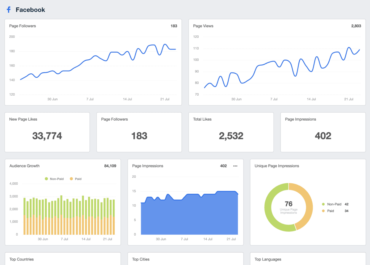Click the Total Likes value 2,532
370x265 pixels.
pos(231,136)
